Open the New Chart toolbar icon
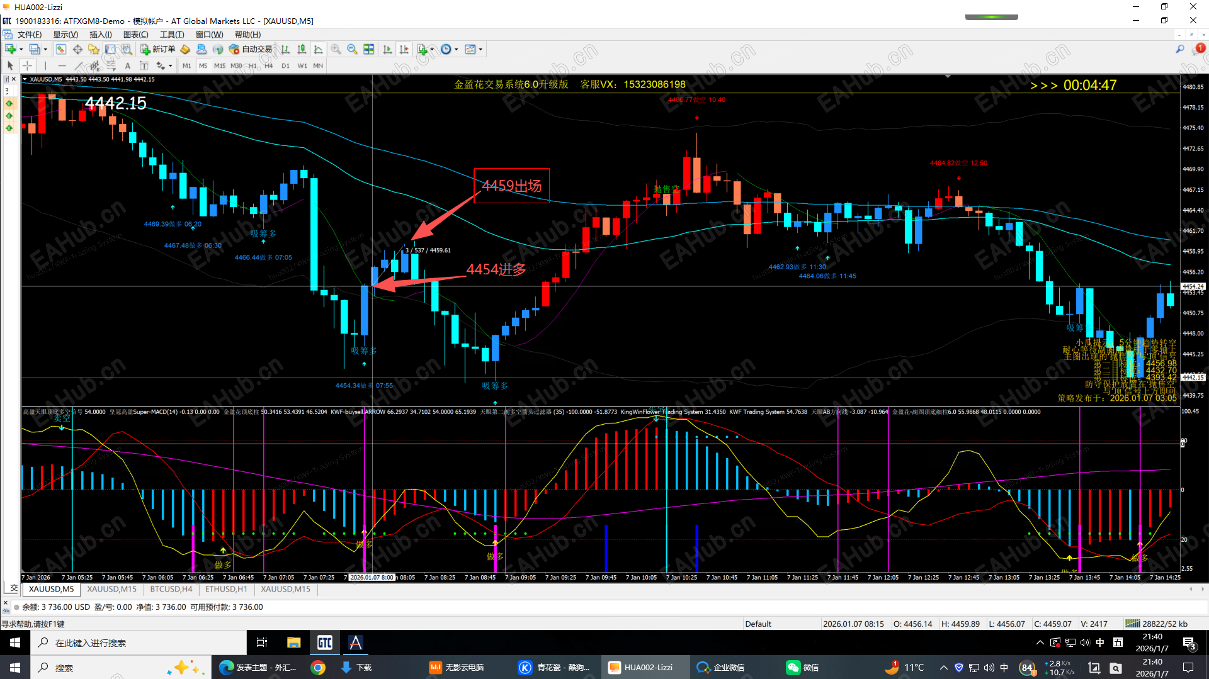This screenshot has height=679, width=1209. coord(10,49)
